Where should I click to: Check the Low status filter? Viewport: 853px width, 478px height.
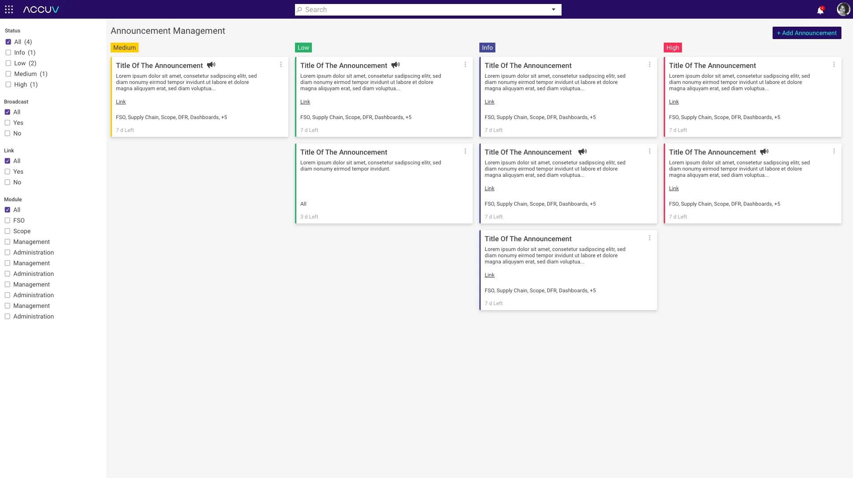(8, 63)
